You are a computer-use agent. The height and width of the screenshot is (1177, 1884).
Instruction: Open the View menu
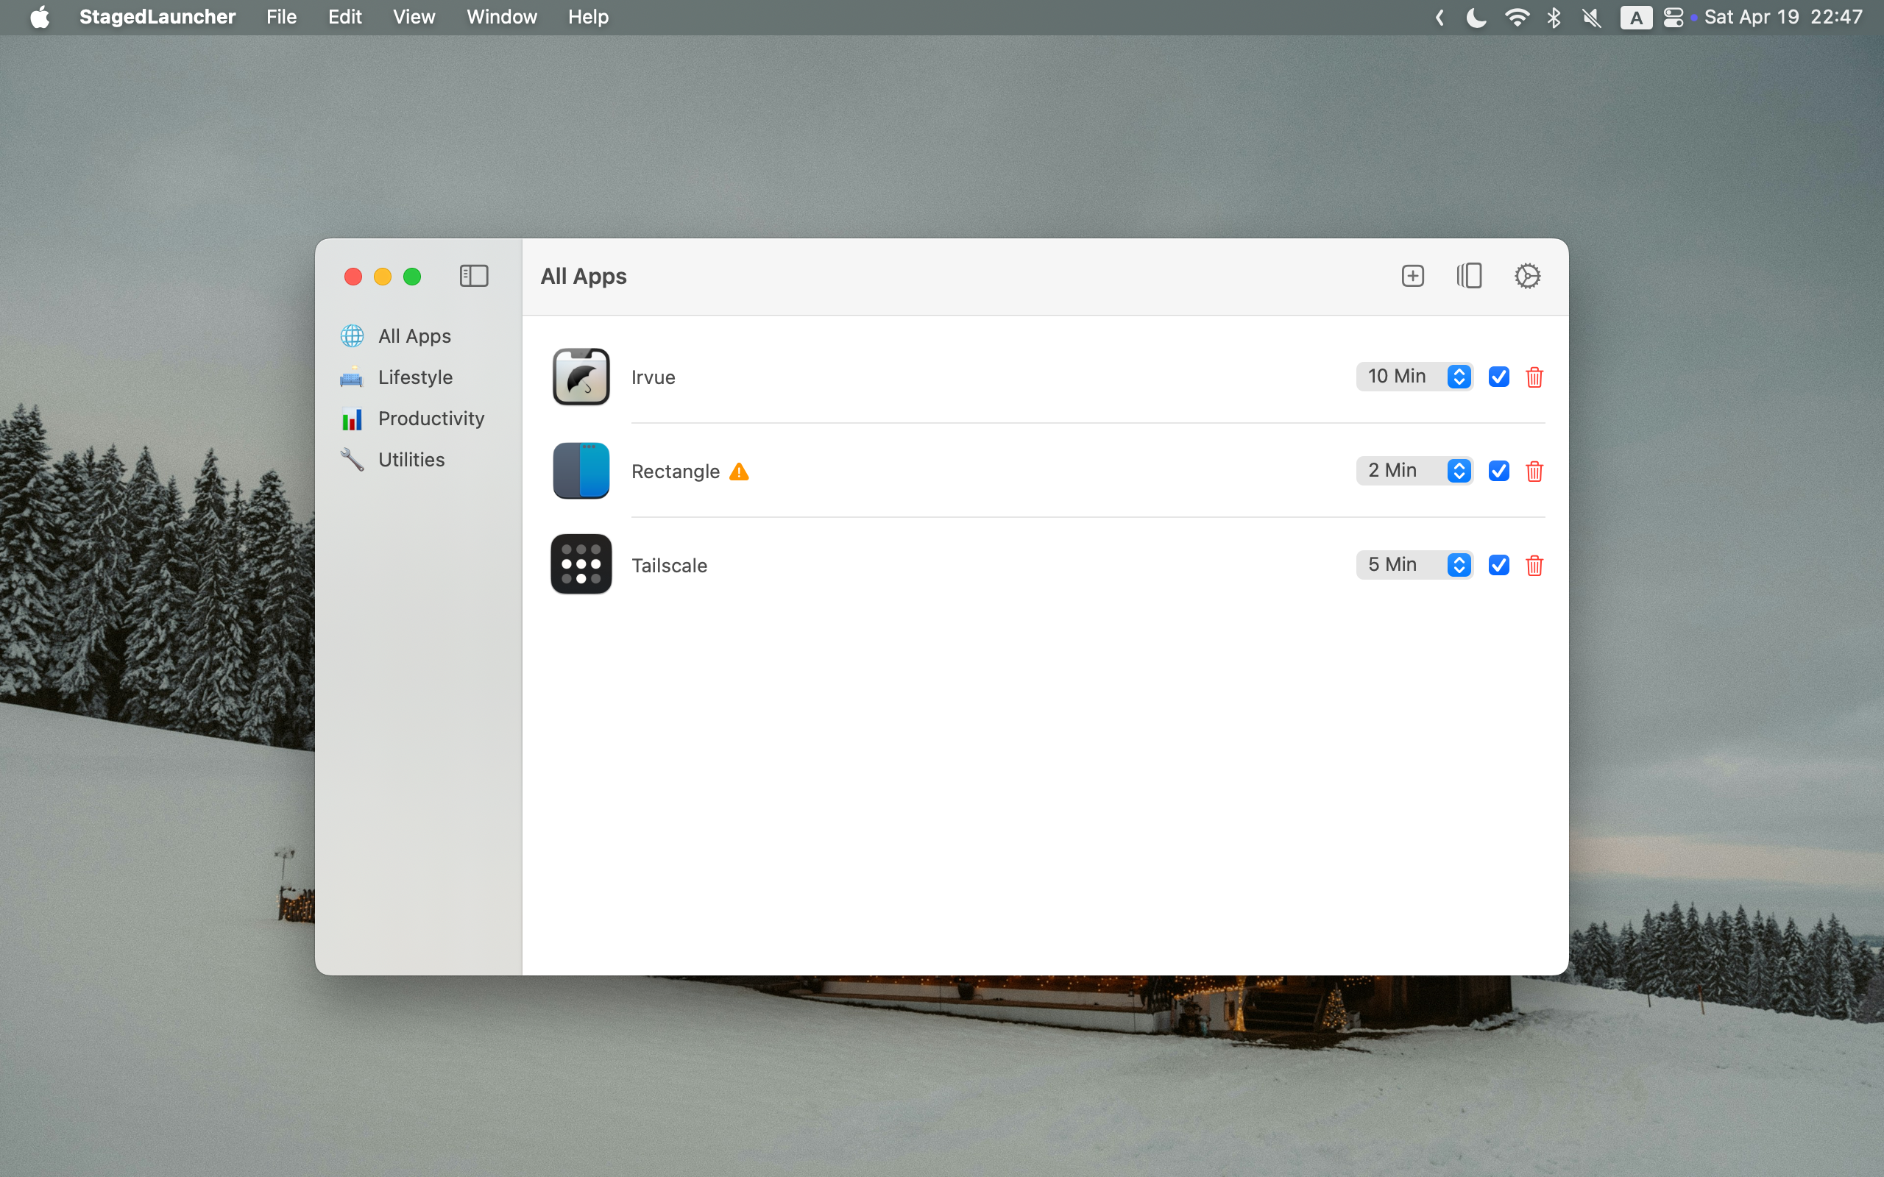414,17
